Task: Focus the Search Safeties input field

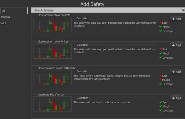Action: [107, 10]
